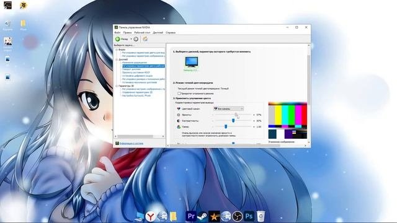Open the Справка menu
The height and width of the screenshot is (223, 397).
coord(171,33)
